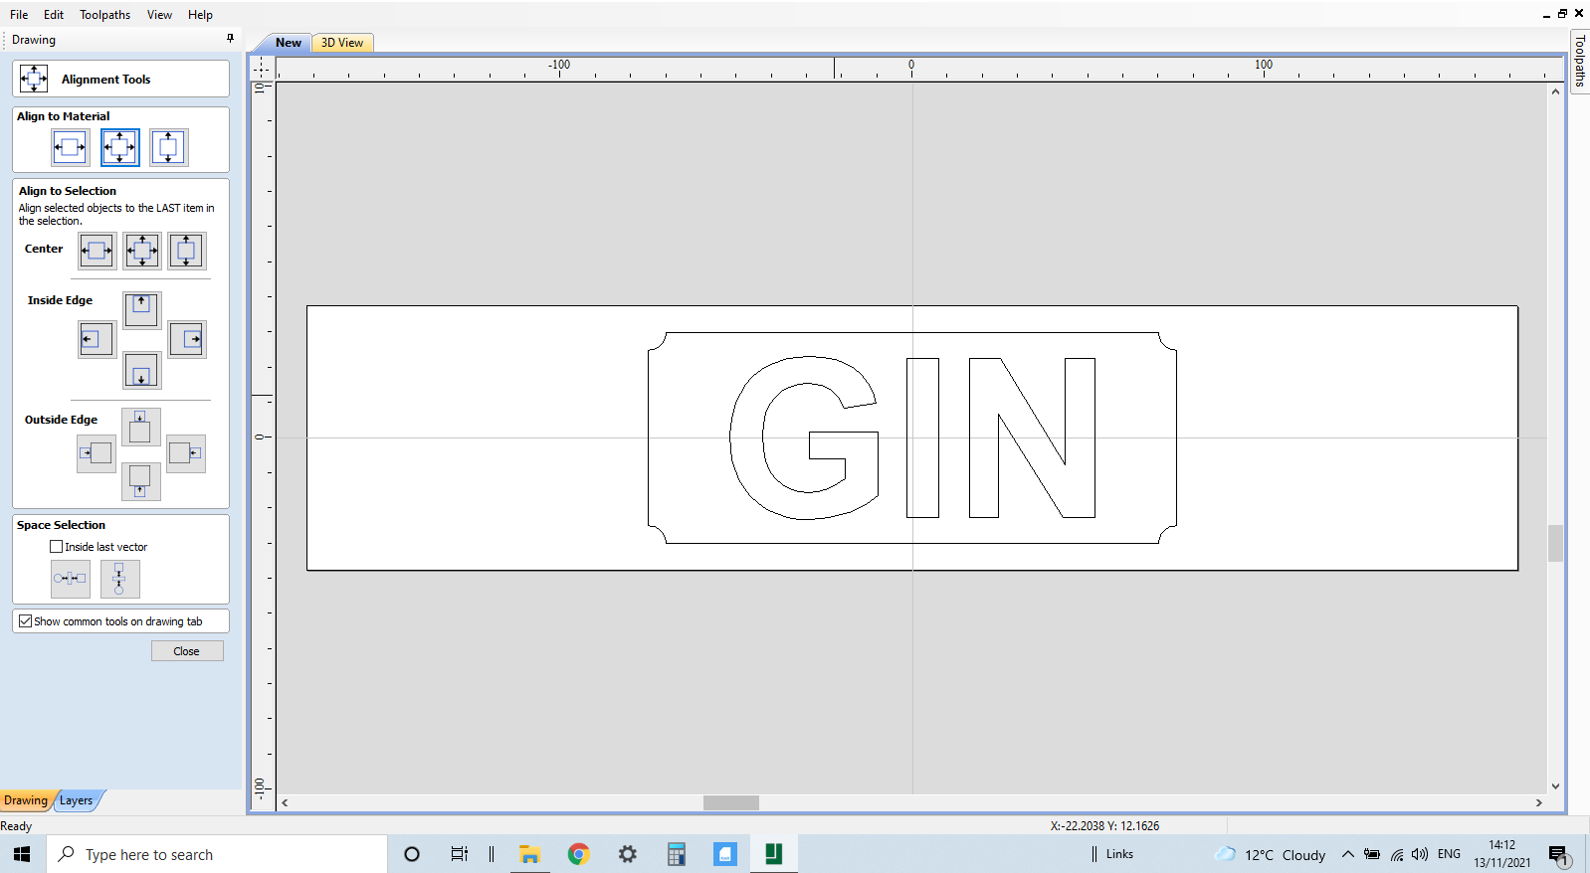Open the network Wi-Fi tray icon
The width and height of the screenshot is (1590, 873).
[1397, 854]
